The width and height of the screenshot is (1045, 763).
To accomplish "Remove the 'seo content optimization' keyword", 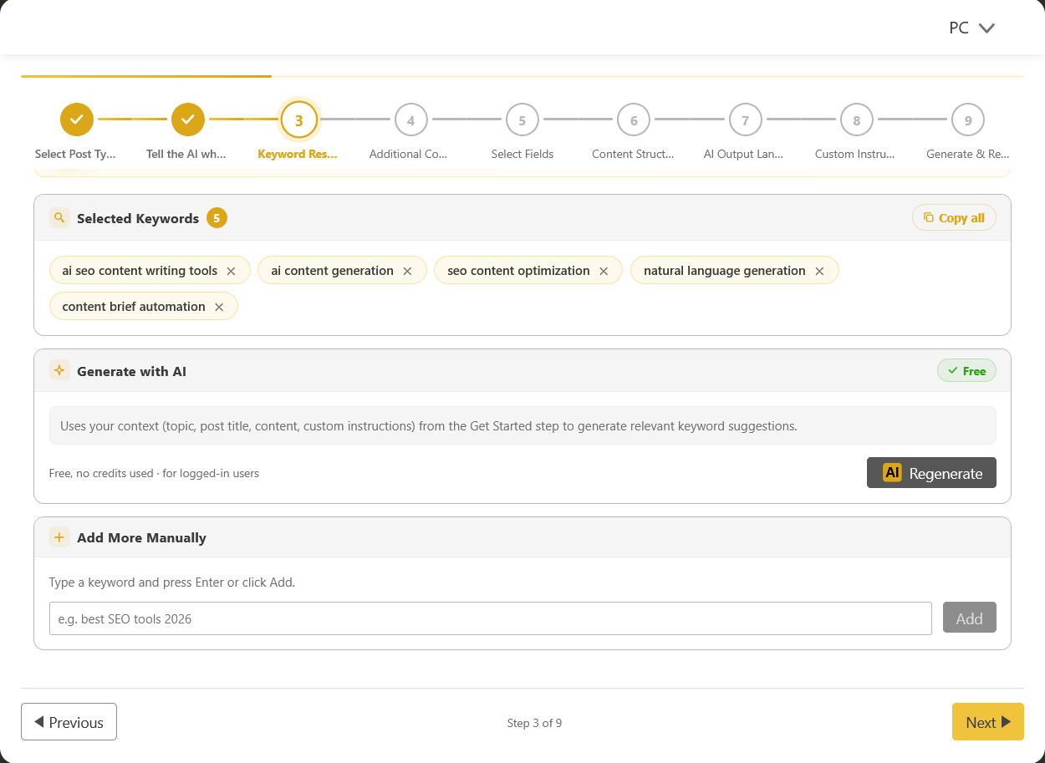I will [x=603, y=270].
